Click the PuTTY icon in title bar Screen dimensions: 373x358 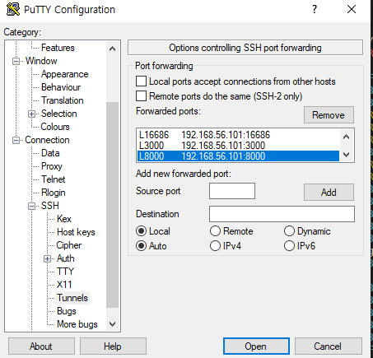(x=13, y=9)
